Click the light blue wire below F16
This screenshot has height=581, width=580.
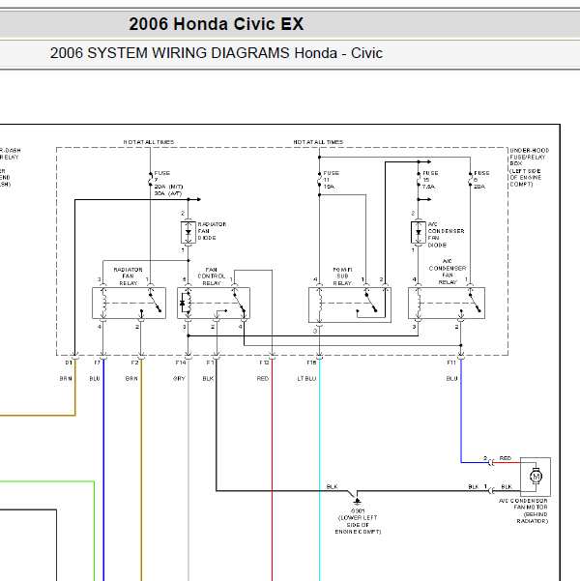click(319, 471)
